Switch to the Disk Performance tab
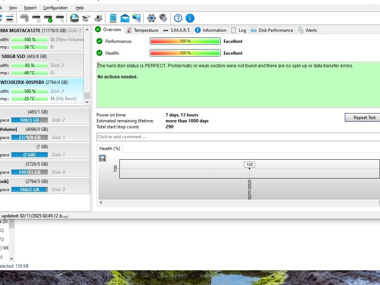The image size is (380, 285). coord(272,30)
